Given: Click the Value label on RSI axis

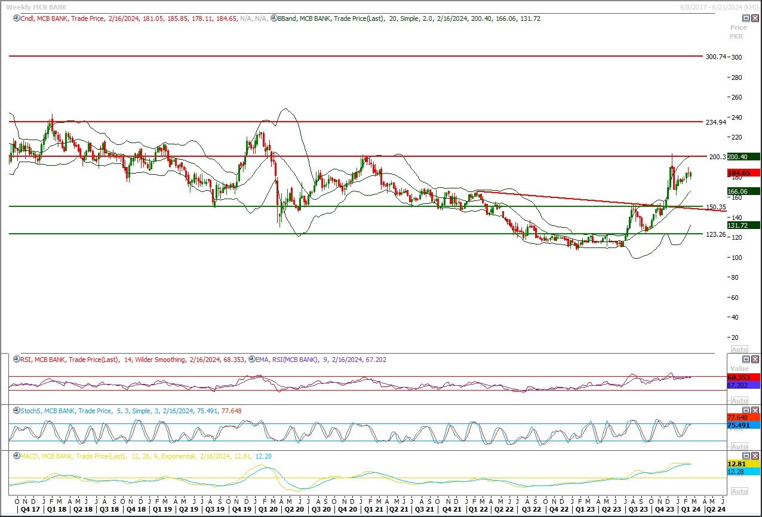Looking at the screenshot, I should (x=739, y=369).
